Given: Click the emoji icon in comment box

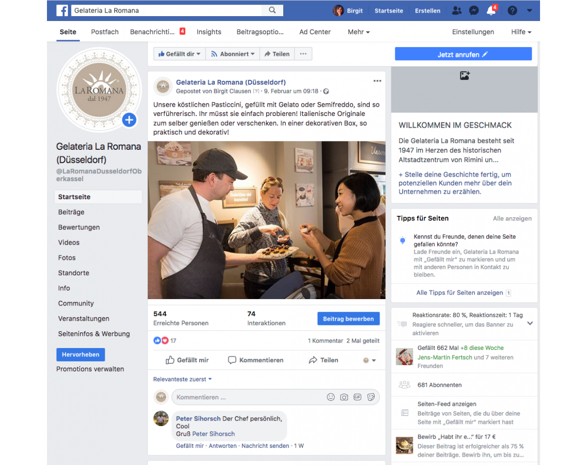Looking at the screenshot, I should (x=331, y=397).
